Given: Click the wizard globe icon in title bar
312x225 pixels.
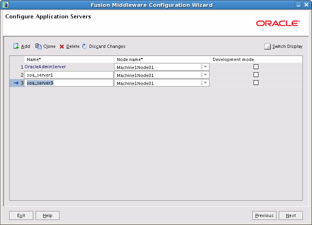Looking at the screenshot, I should pyautogui.click(x=5, y=5).
